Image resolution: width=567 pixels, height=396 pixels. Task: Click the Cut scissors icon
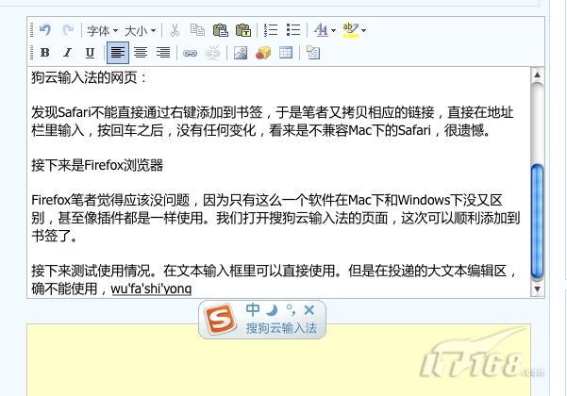[x=175, y=30]
